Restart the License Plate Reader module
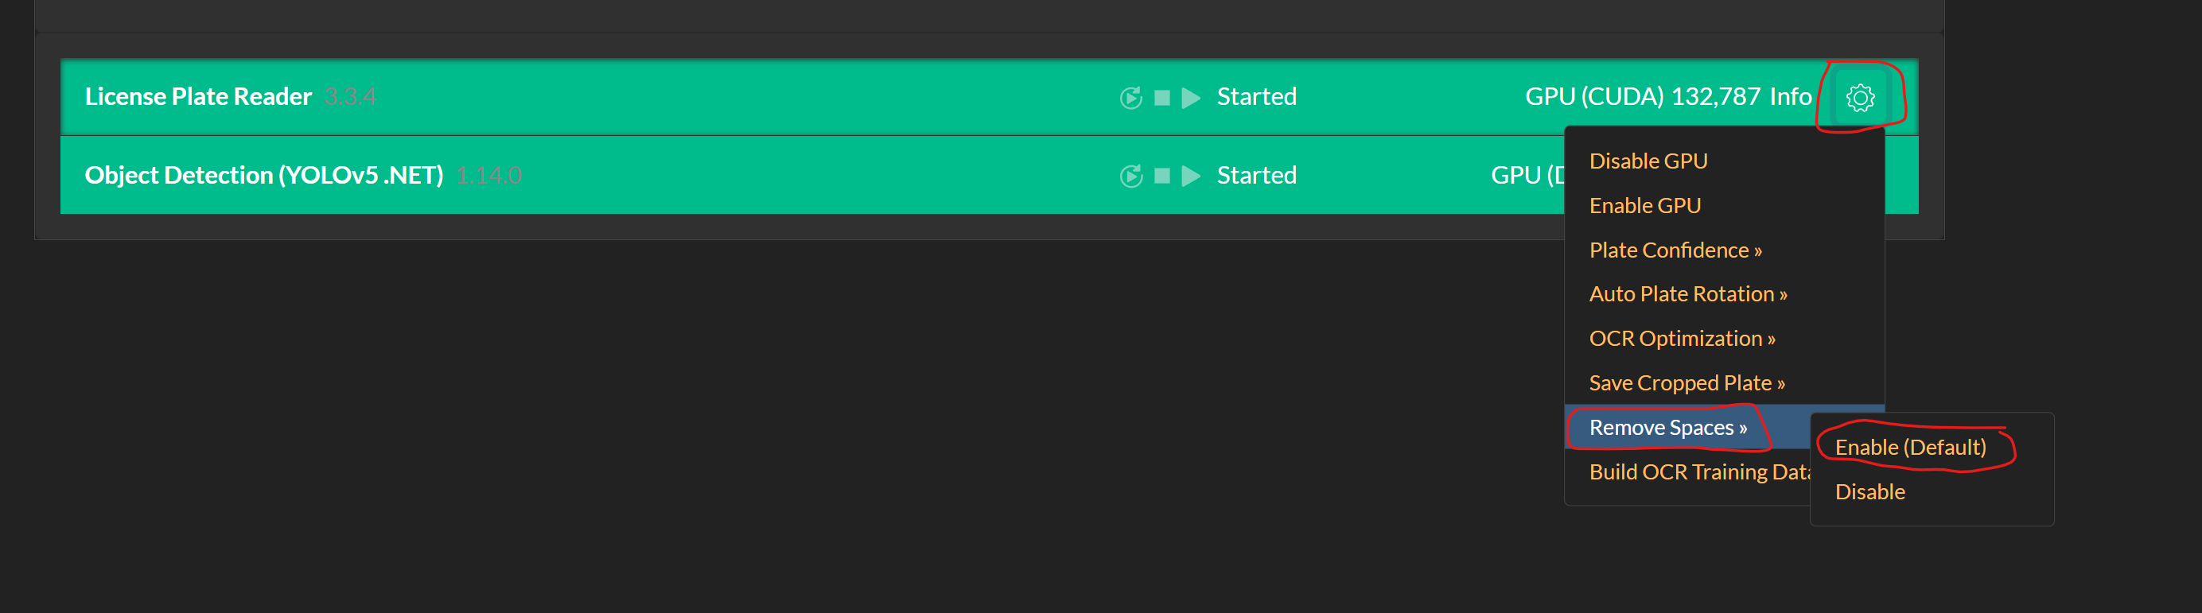 click(x=1130, y=98)
